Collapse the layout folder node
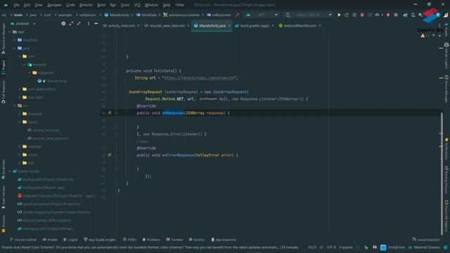 [x=20, y=122]
